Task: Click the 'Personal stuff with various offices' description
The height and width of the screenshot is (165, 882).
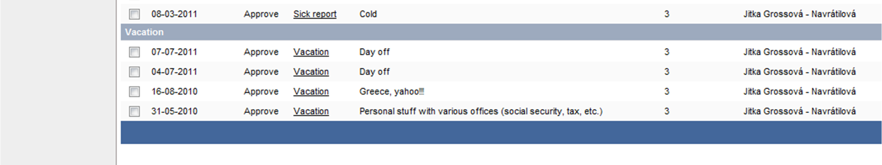Action: [481, 111]
